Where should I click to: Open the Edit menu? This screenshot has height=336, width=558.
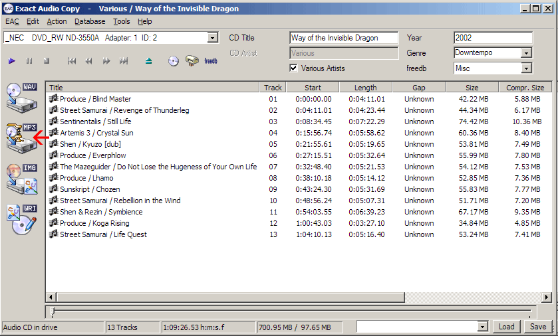[33, 22]
